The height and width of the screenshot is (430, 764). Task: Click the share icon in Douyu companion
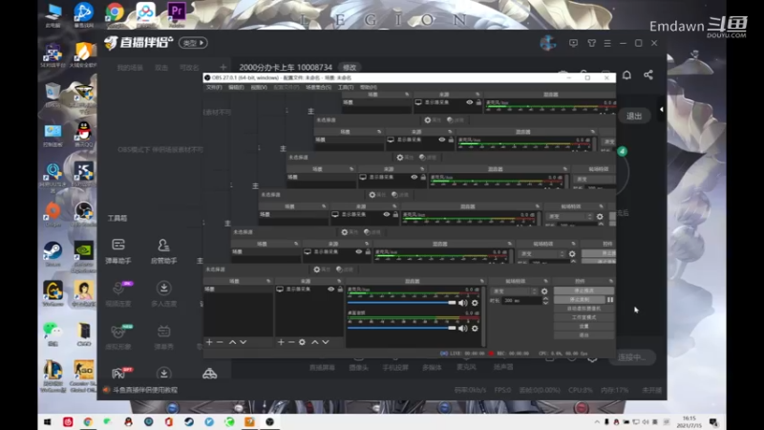click(648, 75)
